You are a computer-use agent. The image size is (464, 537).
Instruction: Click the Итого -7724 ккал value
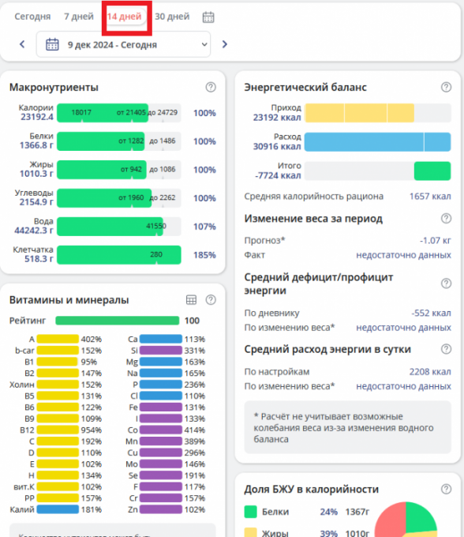tap(278, 175)
